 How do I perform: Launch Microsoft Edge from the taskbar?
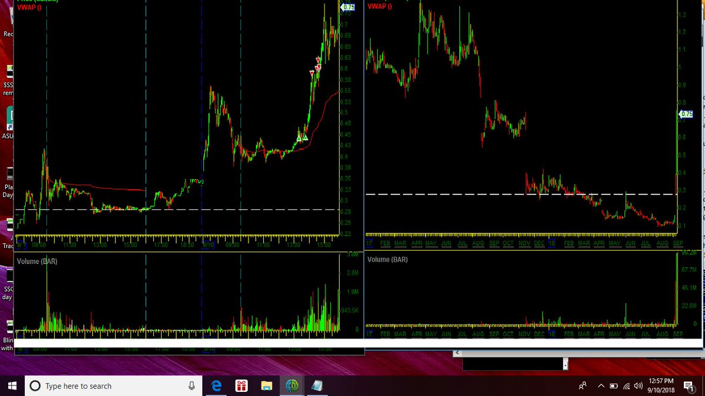coord(216,385)
